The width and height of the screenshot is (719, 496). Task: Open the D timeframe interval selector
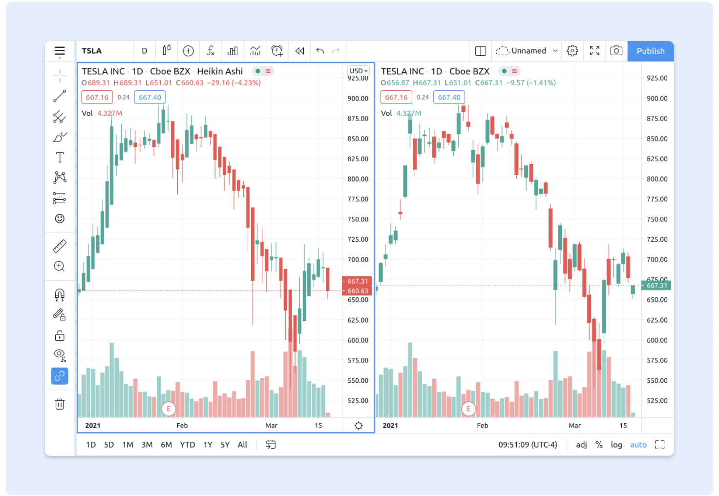pyautogui.click(x=145, y=51)
